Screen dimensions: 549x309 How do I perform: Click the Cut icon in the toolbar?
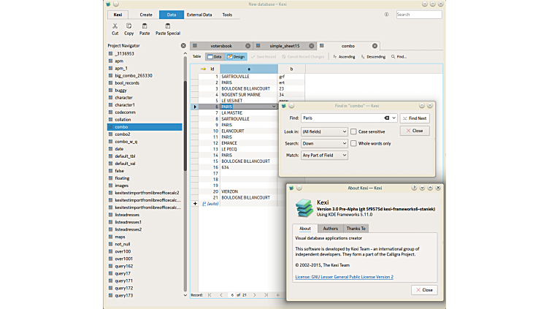115,26
